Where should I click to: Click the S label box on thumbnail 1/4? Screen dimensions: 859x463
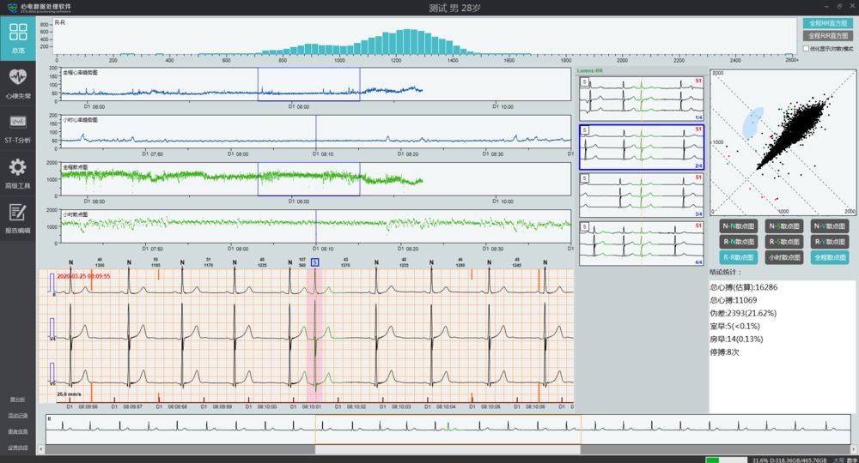(585, 81)
